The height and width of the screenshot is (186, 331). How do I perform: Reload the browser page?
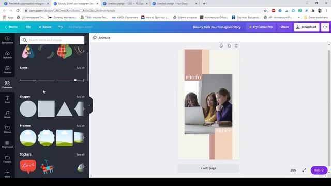point(18,11)
